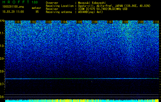The height and width of the screenshot is (102, 161).
Task: Click the cyan-yellow signal level strip
Action: (x=82, y=100)
